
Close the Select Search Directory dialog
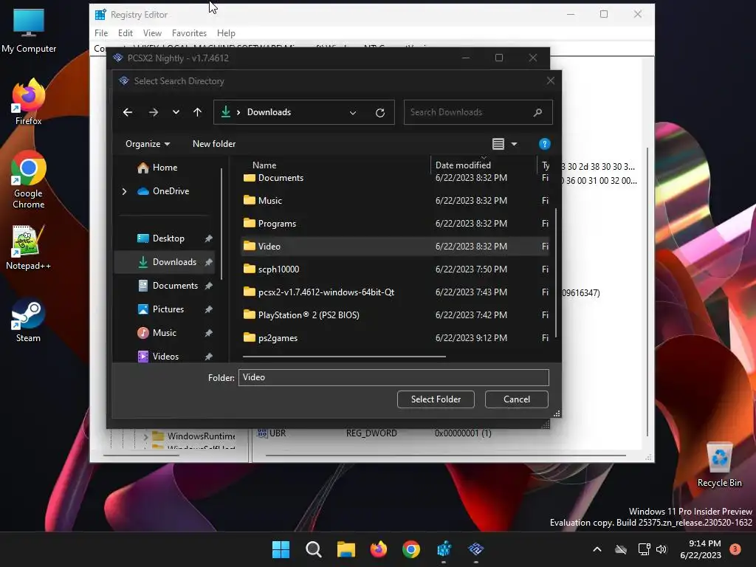pos(551,80)
